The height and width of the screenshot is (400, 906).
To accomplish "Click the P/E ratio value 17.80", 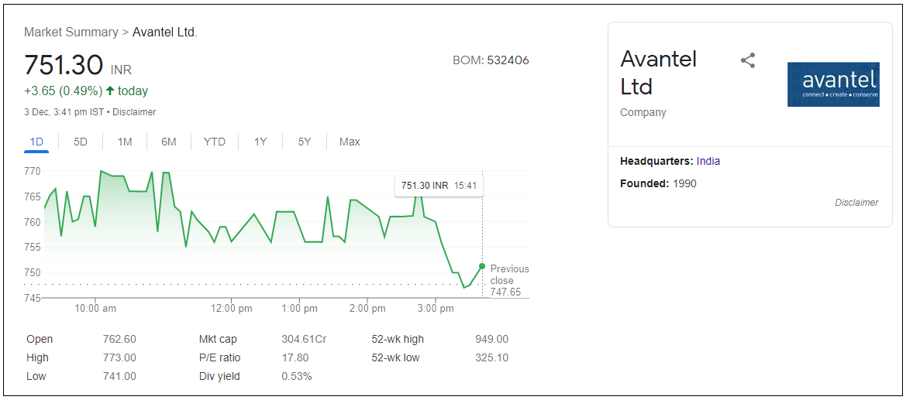I will pos(295,358).
